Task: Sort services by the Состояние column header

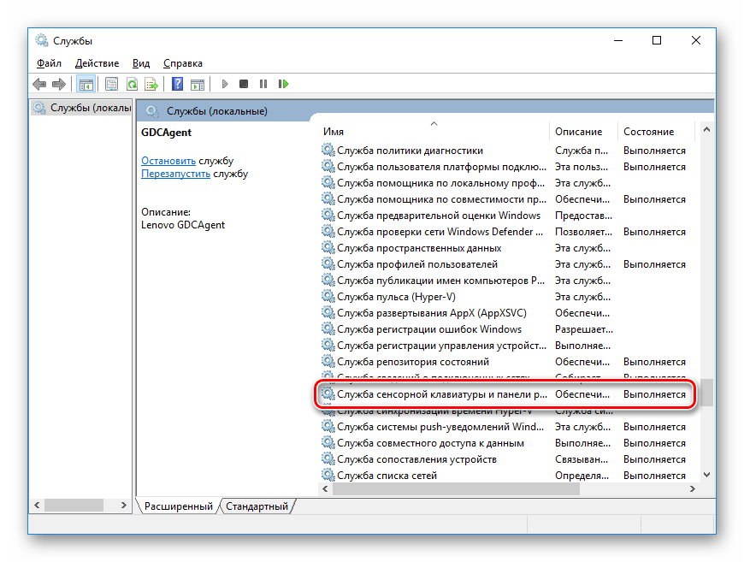Action: pyautogui.click(x=648, y=132)
